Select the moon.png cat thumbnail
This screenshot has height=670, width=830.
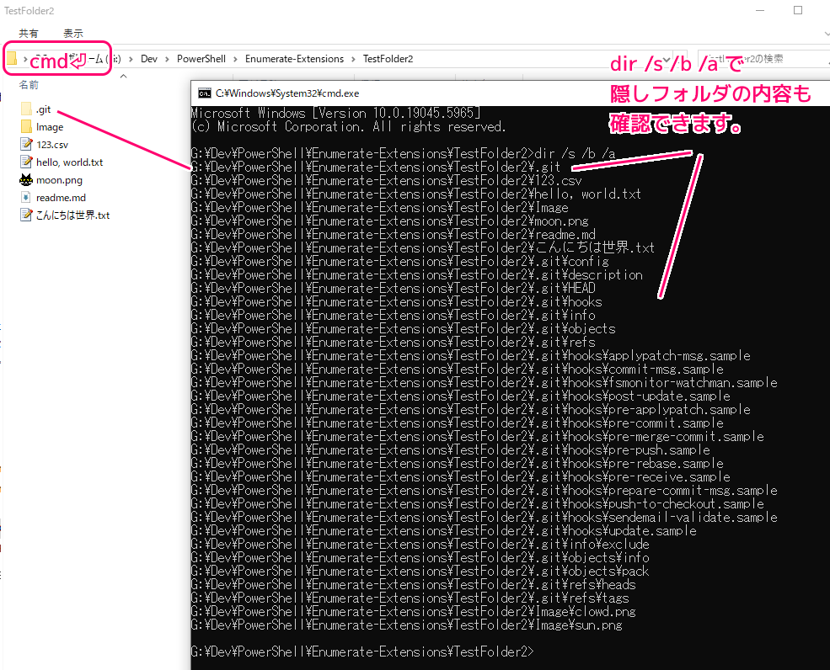[x=26, y=180]
